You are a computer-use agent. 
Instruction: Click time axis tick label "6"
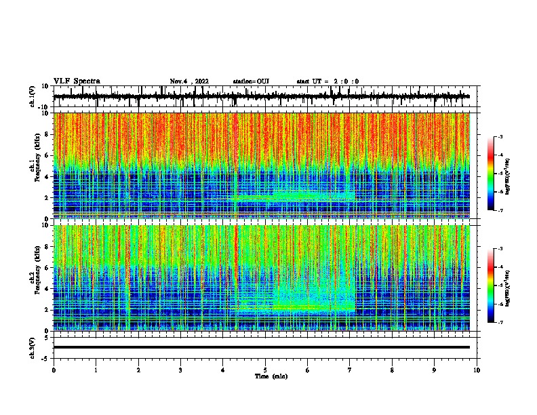[x=308, y=370]
